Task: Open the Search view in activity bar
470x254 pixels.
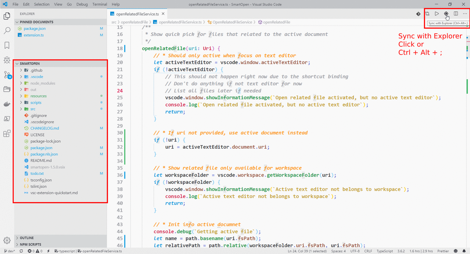Action: 7,31
